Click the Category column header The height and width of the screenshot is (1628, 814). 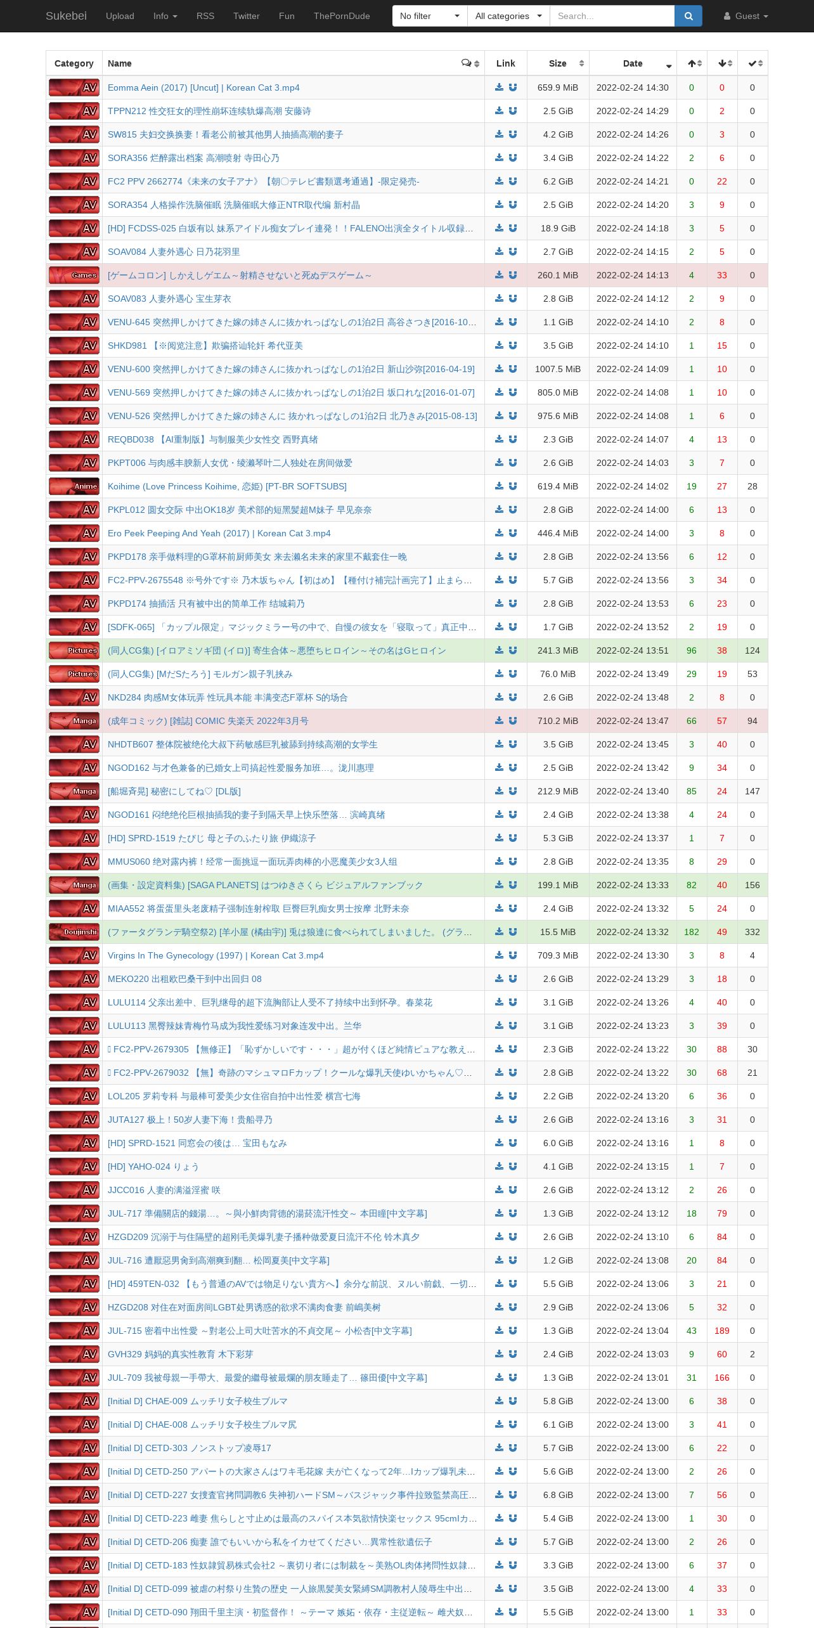click(74, 63)
